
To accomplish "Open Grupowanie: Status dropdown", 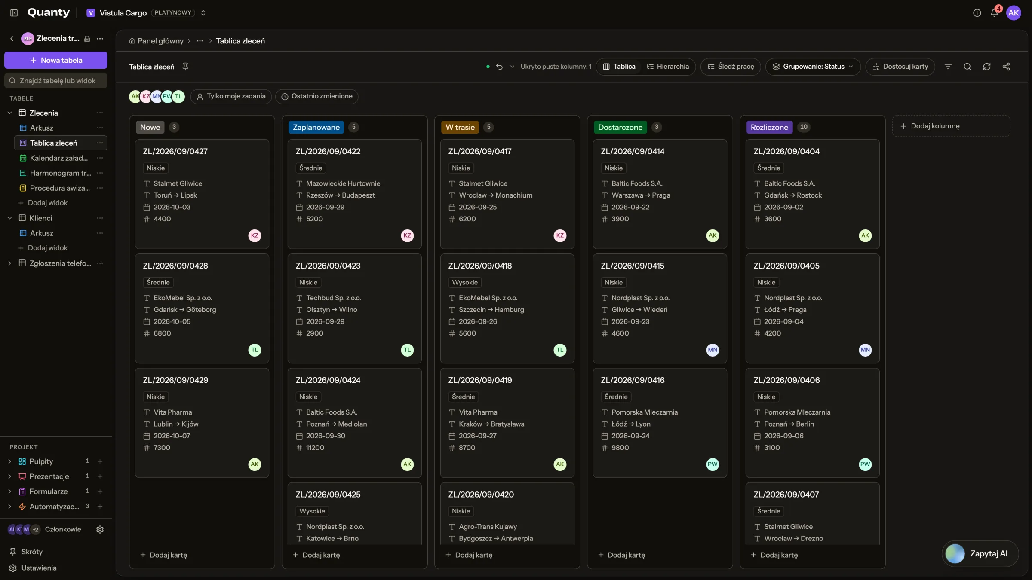I will 813,67.
